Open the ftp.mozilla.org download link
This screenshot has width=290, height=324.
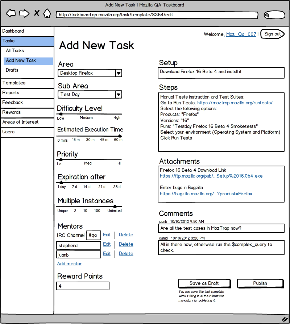pos(211,176)
